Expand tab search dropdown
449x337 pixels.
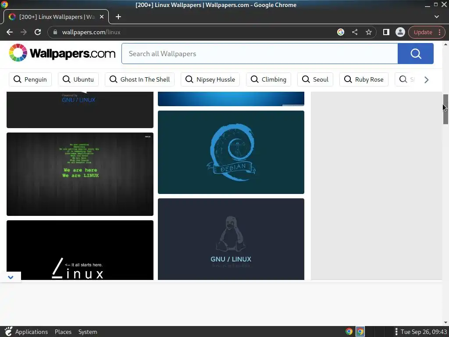(x=436, y=17)
